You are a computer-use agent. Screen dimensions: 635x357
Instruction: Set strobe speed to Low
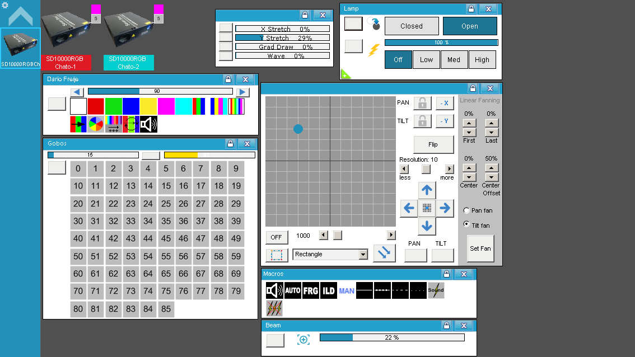427,59
